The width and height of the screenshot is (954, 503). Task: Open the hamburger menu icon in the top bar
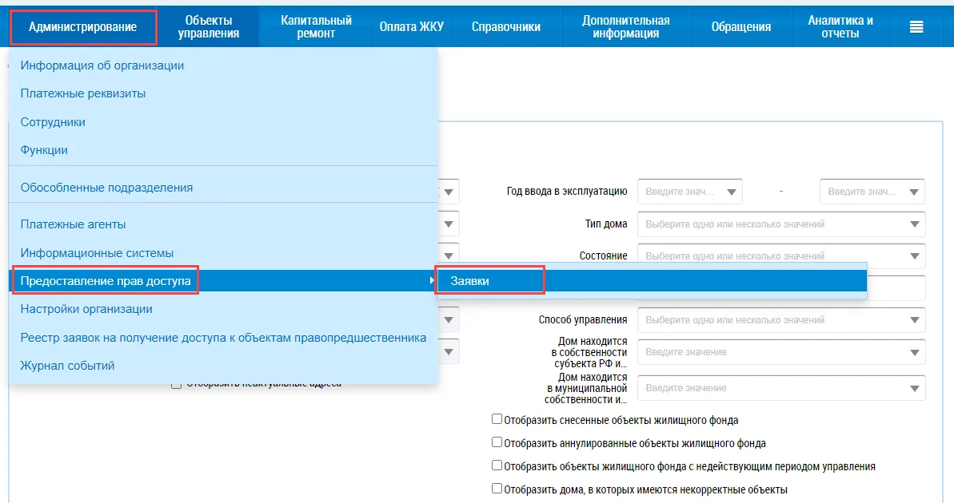[x=916, y=26]
